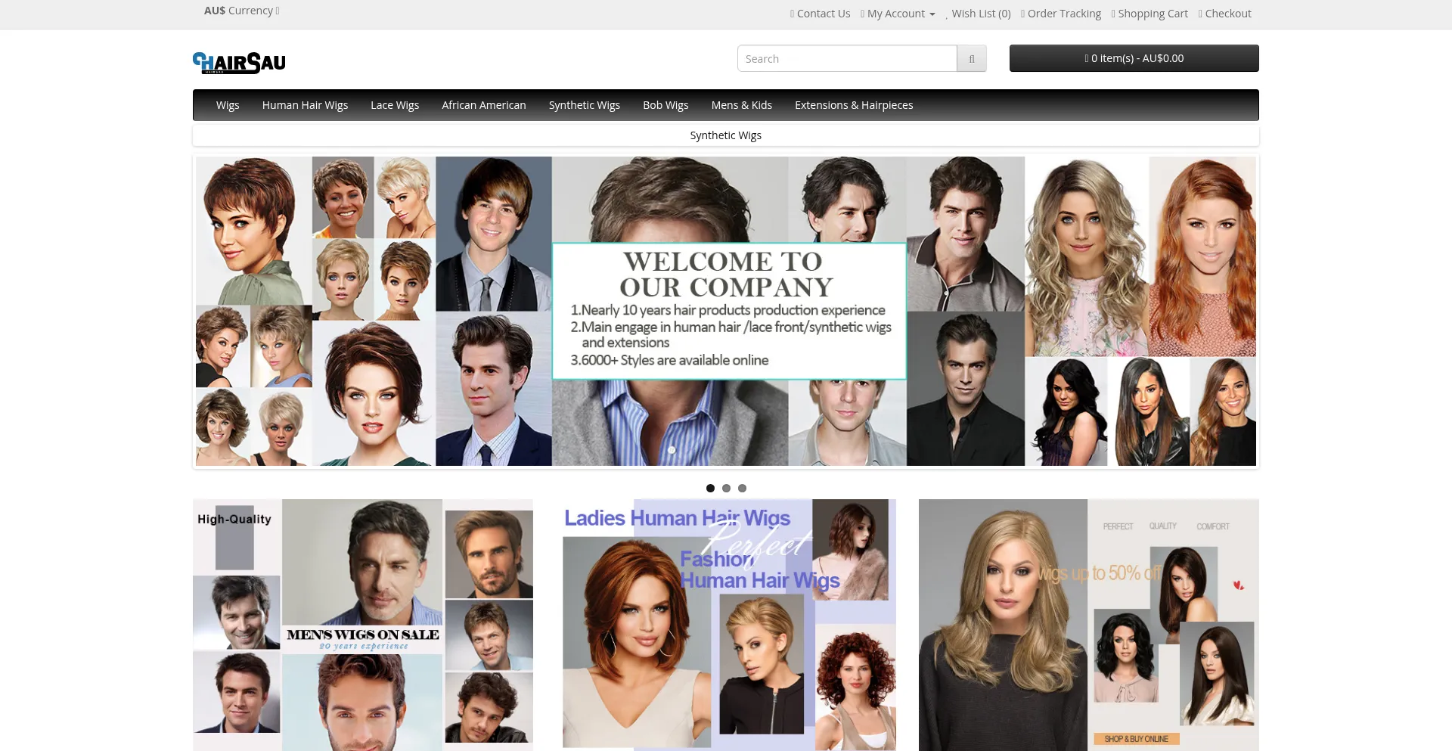Click the My Account user icon

tap(863, 14)
